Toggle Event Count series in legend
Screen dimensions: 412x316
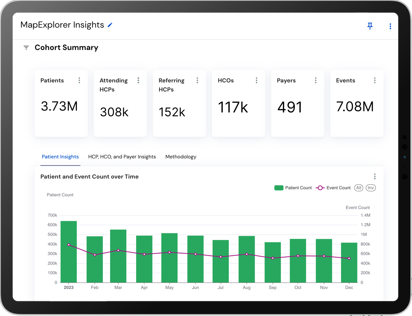click(x=333, y=188)
